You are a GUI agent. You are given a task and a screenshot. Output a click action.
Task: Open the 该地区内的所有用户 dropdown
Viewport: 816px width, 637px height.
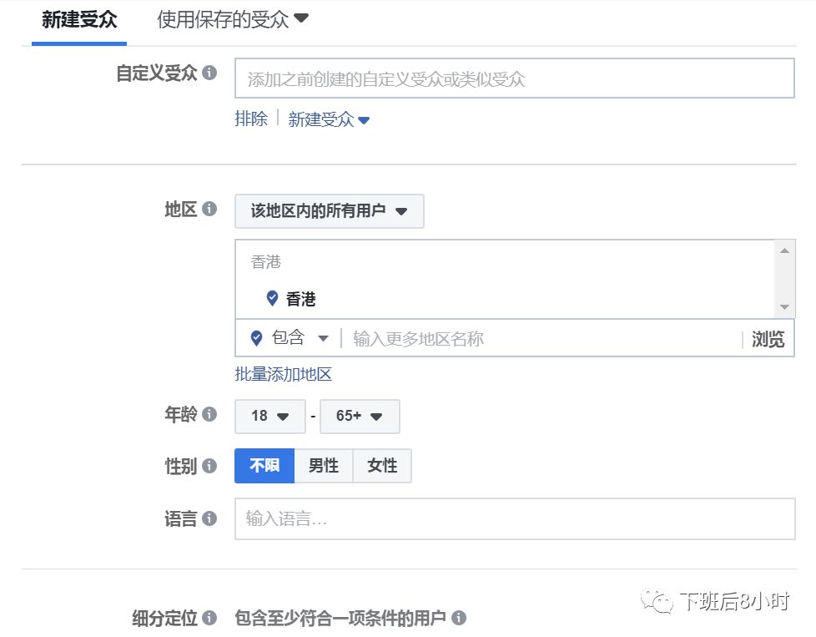329,210
